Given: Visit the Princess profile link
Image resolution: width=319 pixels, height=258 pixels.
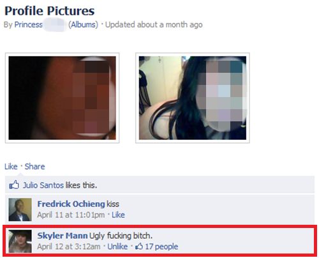Looking at the screenshot, I should coord(28,25).
